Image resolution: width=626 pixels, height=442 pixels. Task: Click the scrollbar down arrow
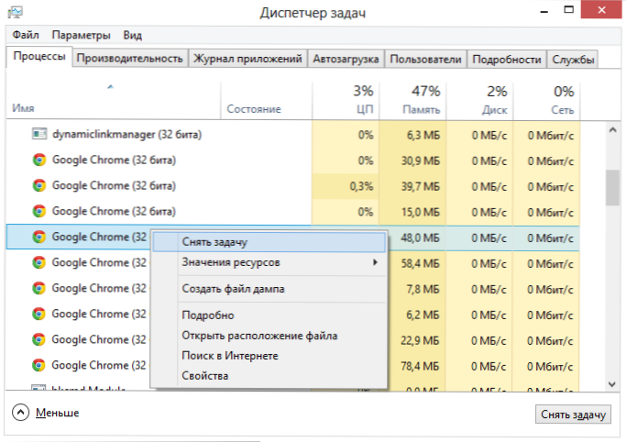612,384
